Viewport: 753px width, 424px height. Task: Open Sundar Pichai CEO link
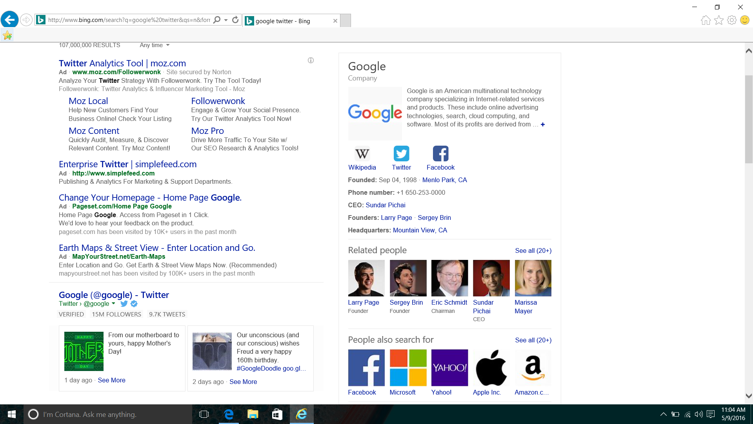click(x=386, y=205)
